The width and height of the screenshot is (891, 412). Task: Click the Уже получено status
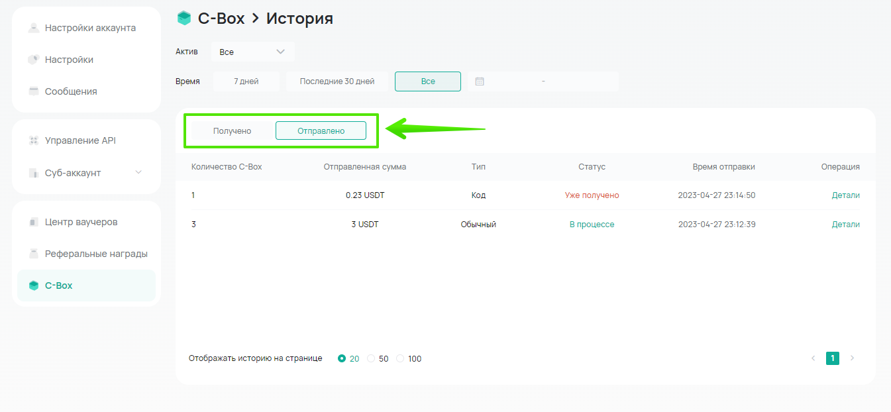(x=592, y=195)
